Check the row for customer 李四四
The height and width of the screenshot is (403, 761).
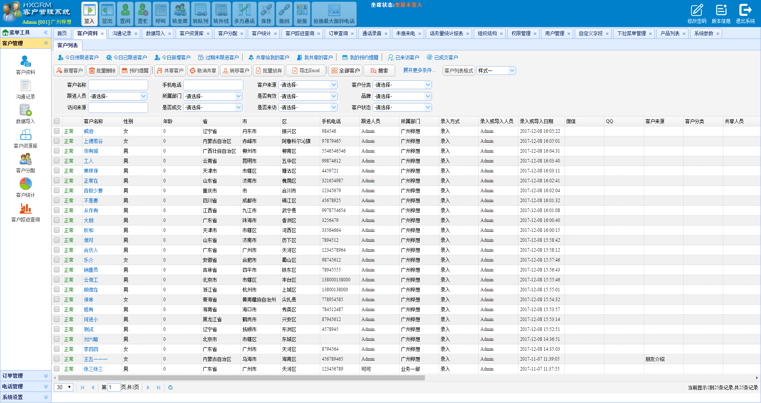(x=57, y=349)
